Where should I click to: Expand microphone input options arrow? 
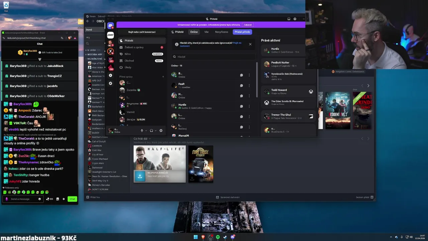tap(146, 131)
